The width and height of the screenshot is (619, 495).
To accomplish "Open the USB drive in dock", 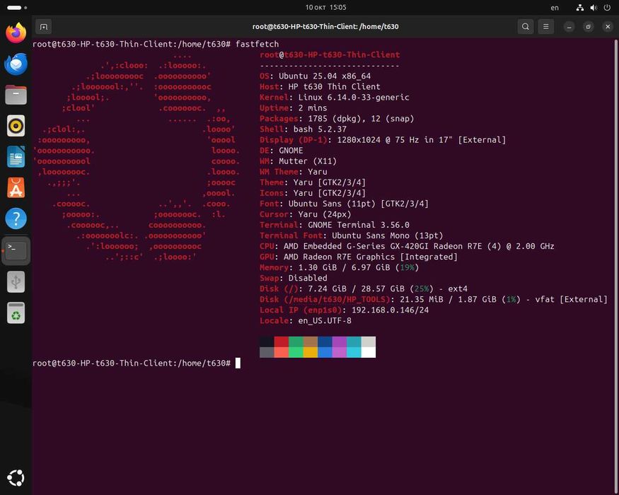I will 16,282.
